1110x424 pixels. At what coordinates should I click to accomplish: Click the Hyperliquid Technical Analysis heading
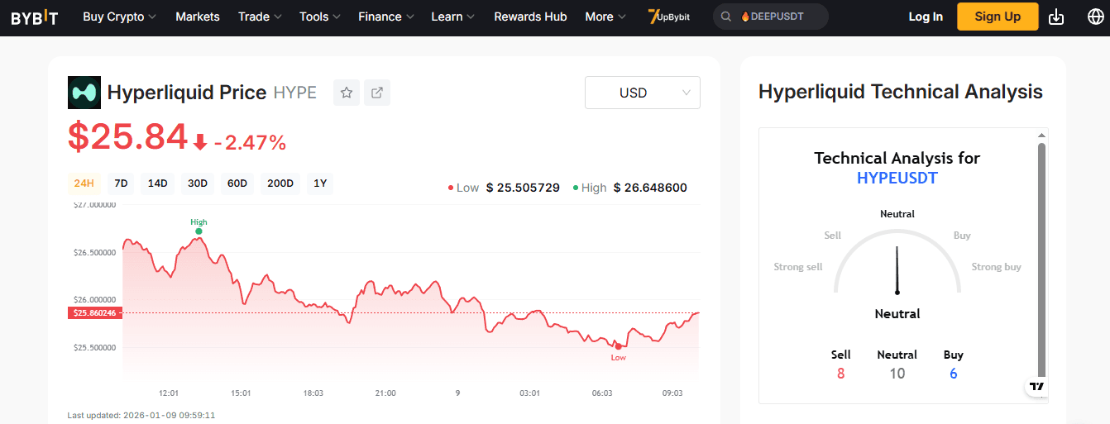pyautogui.click(x=901, y=92)
